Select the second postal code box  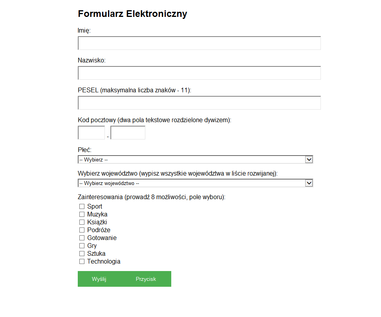click(128, 133)
